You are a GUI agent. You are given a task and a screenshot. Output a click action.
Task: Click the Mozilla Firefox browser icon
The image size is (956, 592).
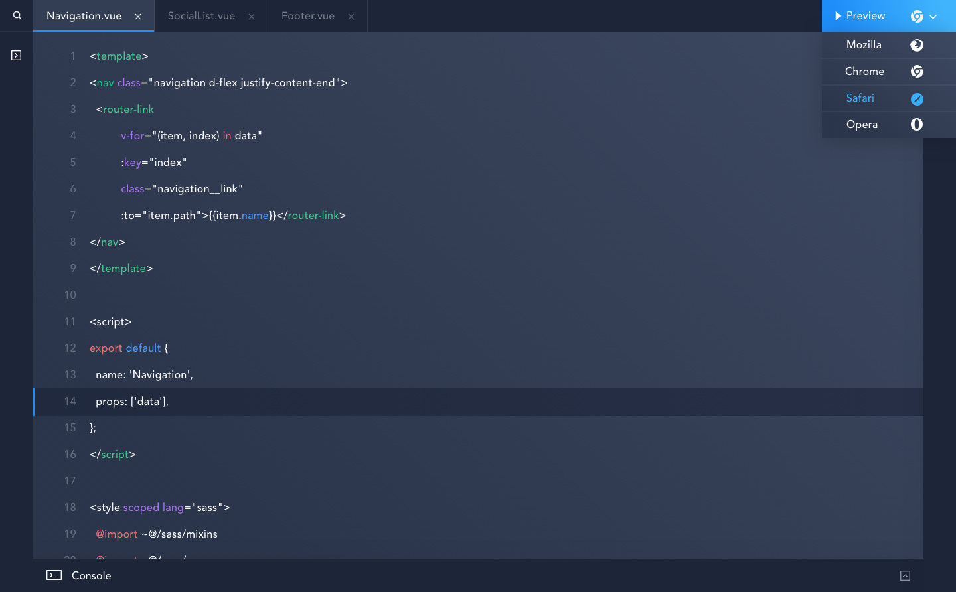(917, 45)
